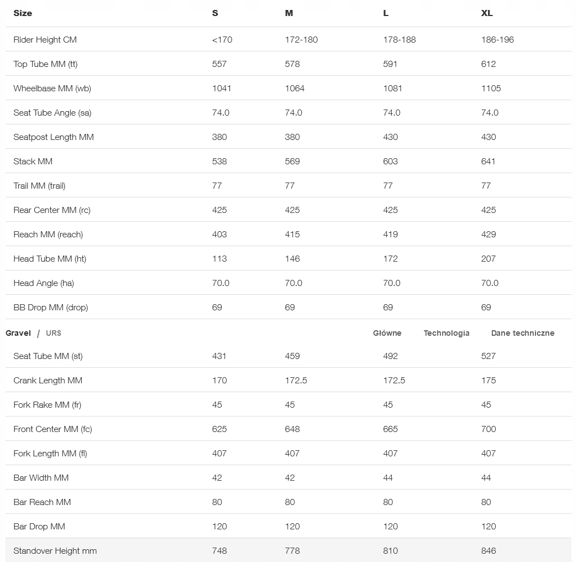Click the XL size column header
This screenshot has height=562, width=578.
[487, 13]
